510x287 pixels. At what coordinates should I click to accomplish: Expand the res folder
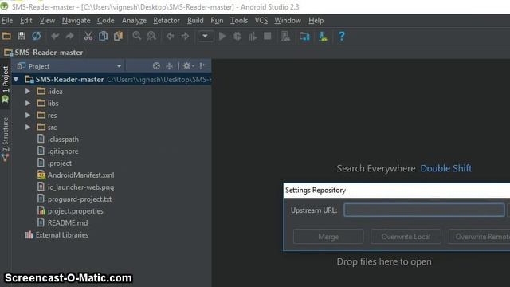click(x=28, y=115)
